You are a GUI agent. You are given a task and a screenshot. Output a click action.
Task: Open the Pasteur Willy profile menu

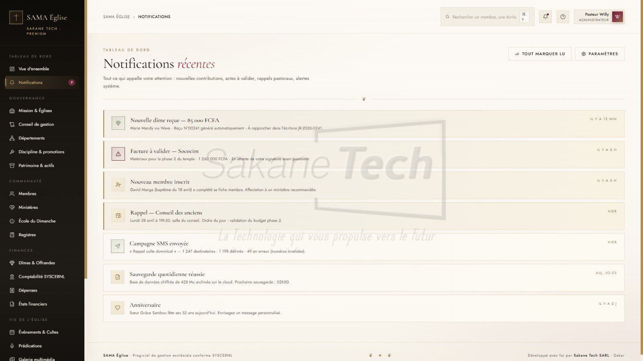click(x=599, y=17)
